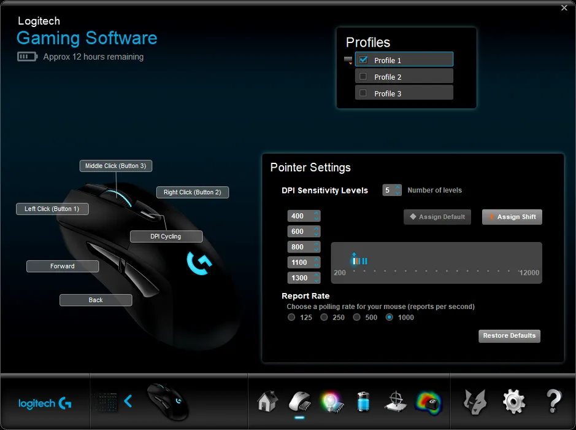Select the Profile 1 row
The width and height of the screenshot is (576, 430).
tap(404, 60)
